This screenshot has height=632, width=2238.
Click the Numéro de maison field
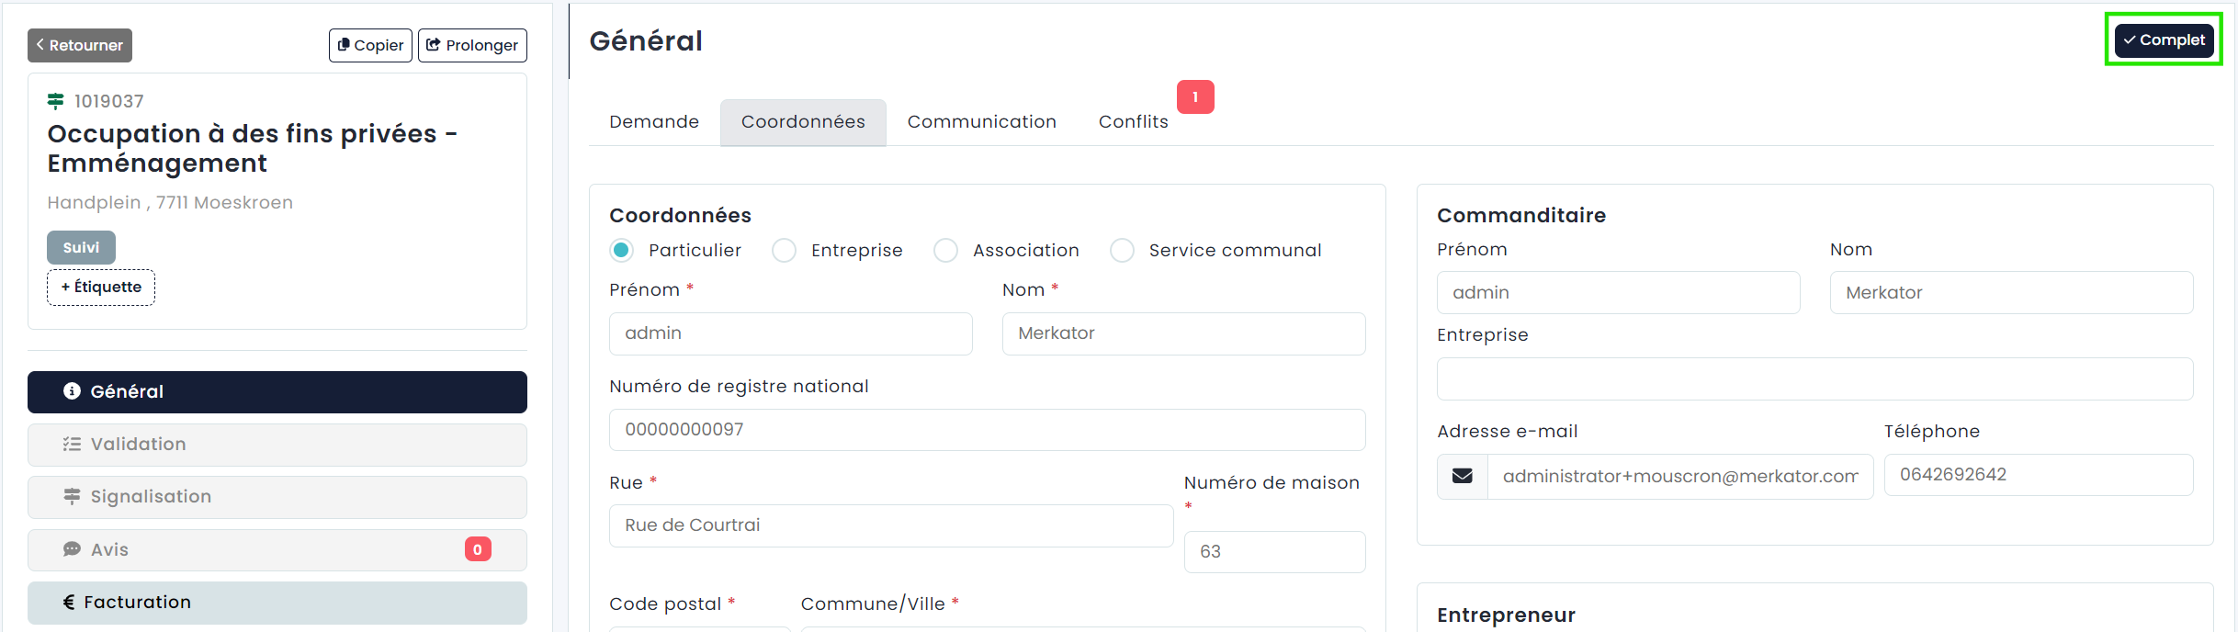(x=1275, y=552)
